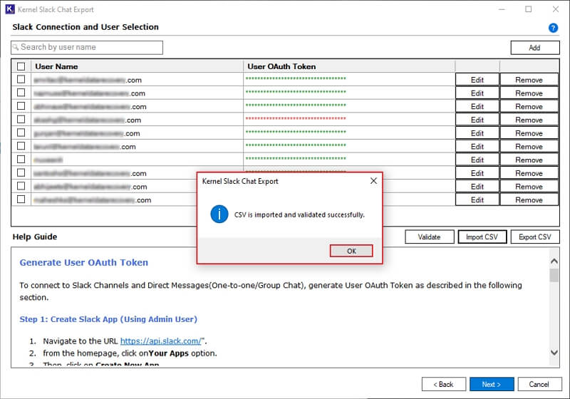The height and width of the screenshot is (399, 570).
Task: Click the Validate button
Action: point(430,237)
